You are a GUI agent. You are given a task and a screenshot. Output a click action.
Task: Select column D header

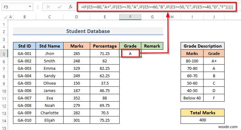[77, 17]
